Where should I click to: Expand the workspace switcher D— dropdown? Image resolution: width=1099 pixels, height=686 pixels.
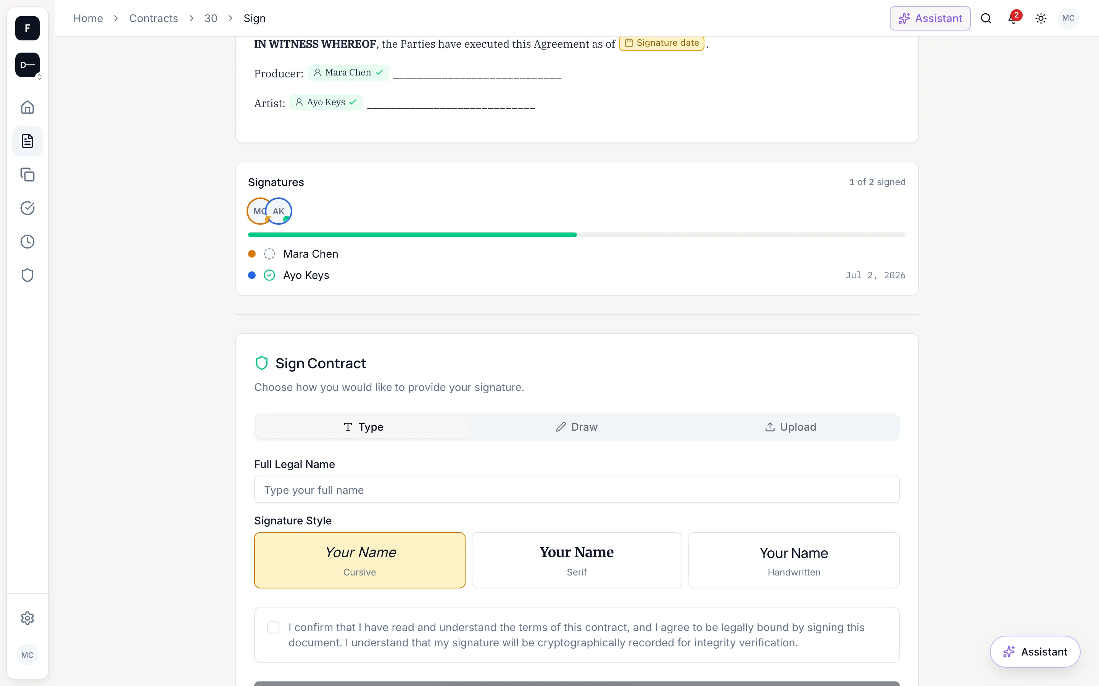(x=28, y=65)
